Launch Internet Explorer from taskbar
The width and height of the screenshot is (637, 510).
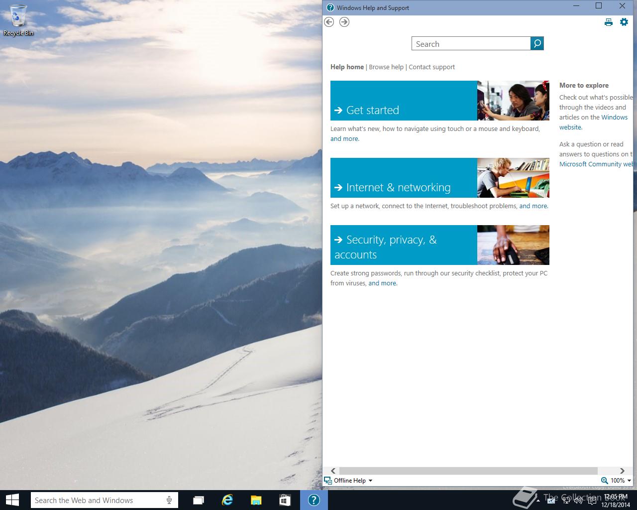(227, 500)
